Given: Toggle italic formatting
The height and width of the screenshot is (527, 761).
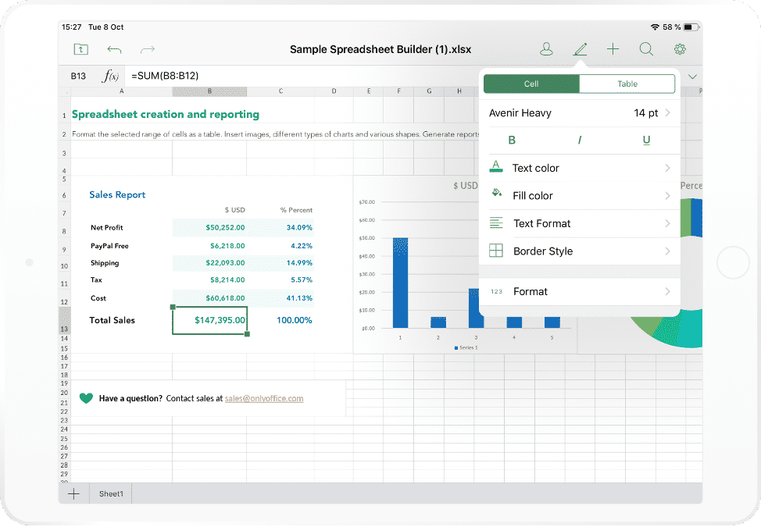Looking at the screenshot, I should pyautogui.click(x=579, y=140).
